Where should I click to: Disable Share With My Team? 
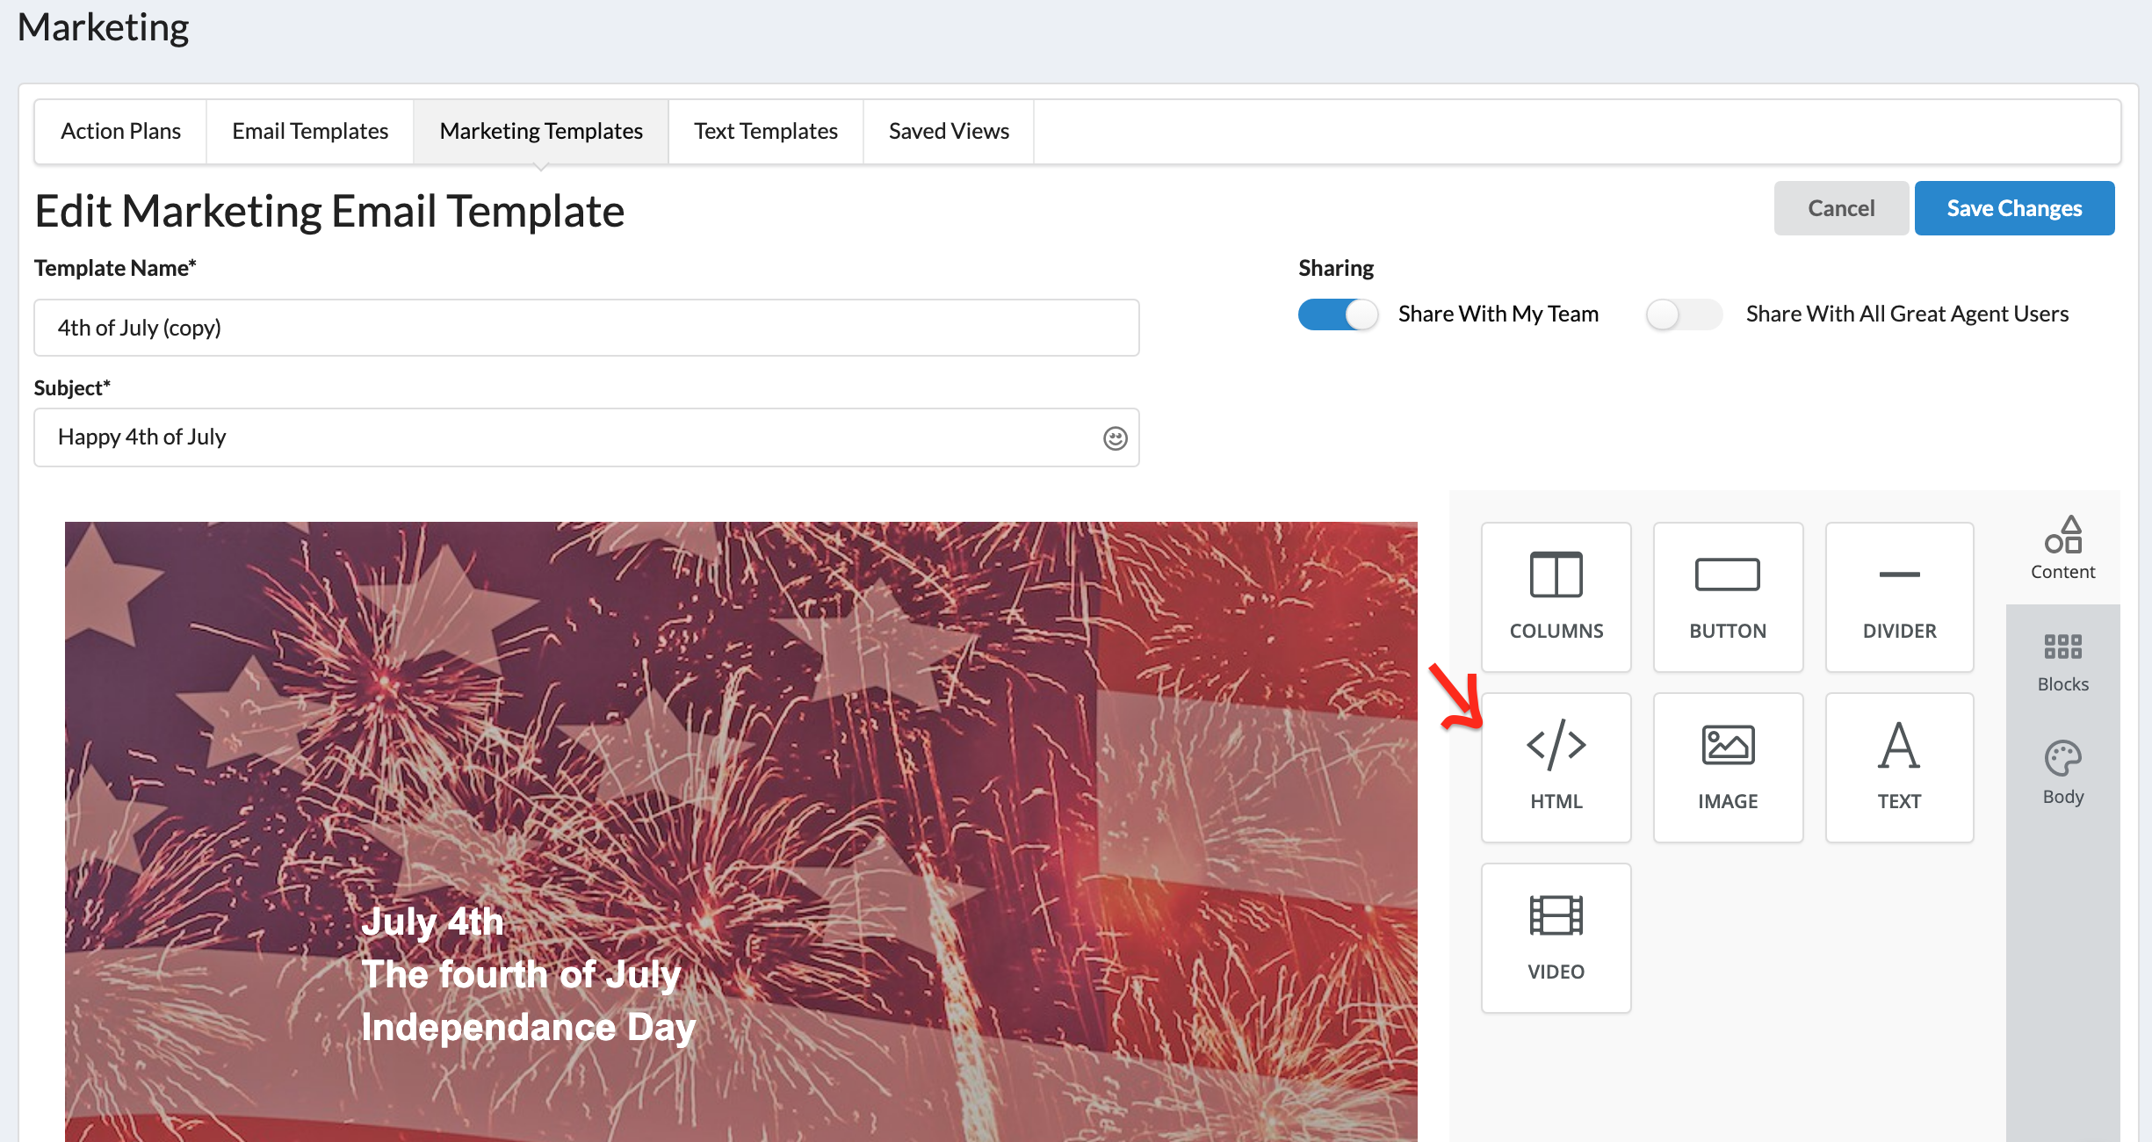(1337, 314)
